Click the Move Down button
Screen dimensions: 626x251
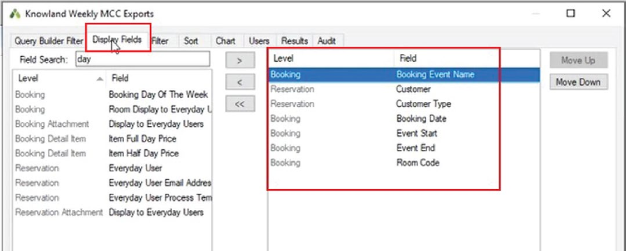pos(578,82)
